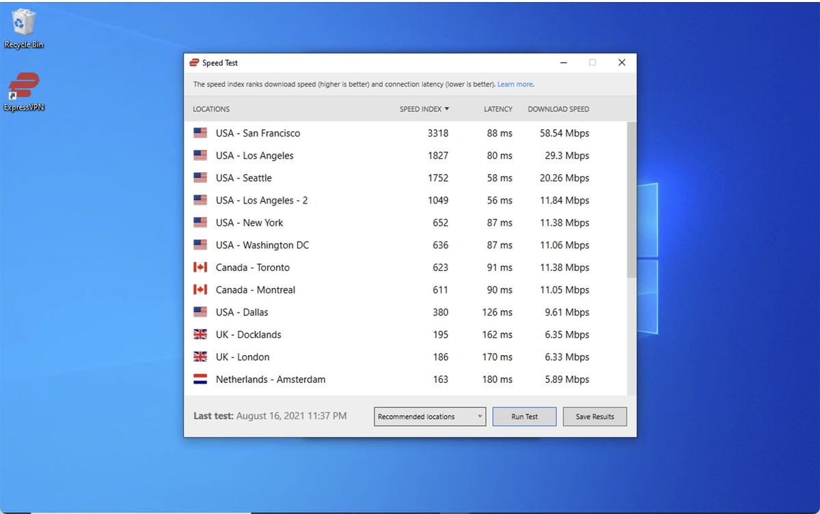Click the 9.61 Mbps download speed
The width and height of the screenshot is (820, 514).
567,313
